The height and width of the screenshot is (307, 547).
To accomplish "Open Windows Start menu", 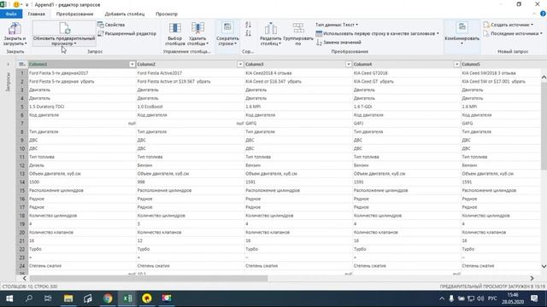I will click(x=9, y=298).
